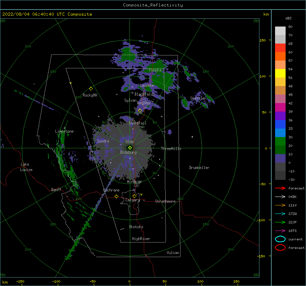Click the dBZ legend heading
The height and width of the screenshot is (286, 306).
point(288,18)
